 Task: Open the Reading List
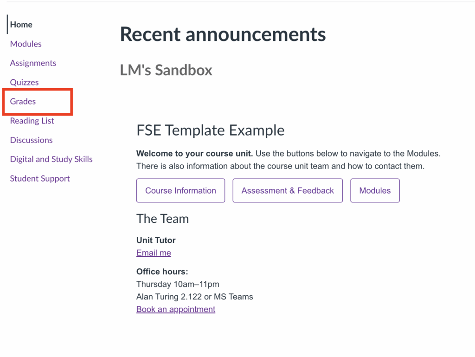click(32, 121)
